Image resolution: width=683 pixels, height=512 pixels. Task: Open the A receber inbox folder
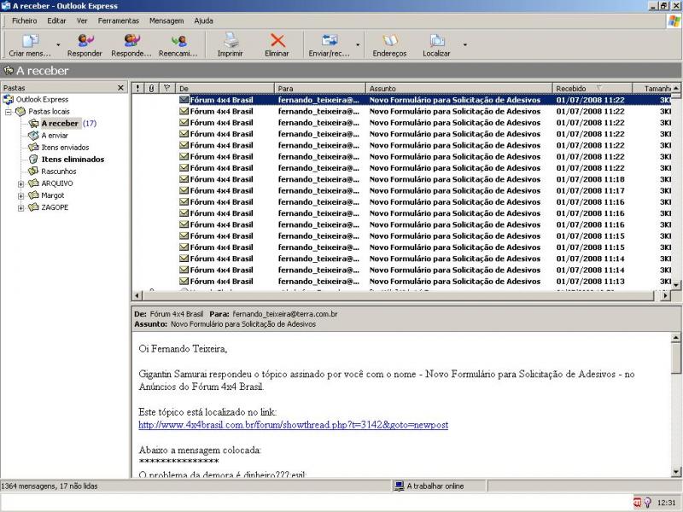(x=60, y=124)
